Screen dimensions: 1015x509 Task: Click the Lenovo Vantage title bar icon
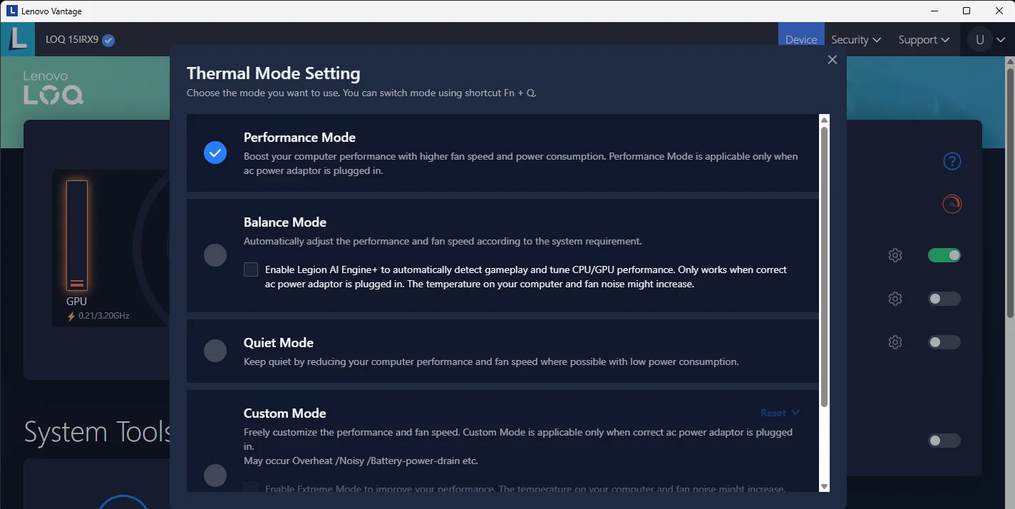tap(11, 11)
